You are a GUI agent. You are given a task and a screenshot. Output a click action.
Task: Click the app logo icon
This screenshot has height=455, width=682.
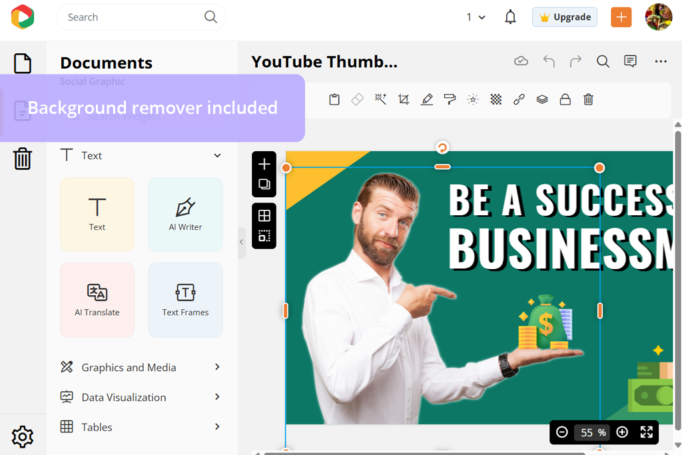(23, 17)
